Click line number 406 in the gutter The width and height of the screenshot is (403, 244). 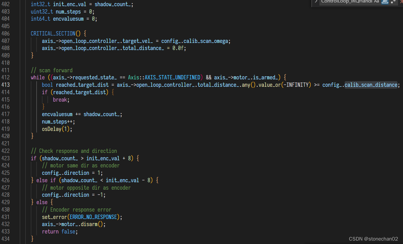(6, 33)
